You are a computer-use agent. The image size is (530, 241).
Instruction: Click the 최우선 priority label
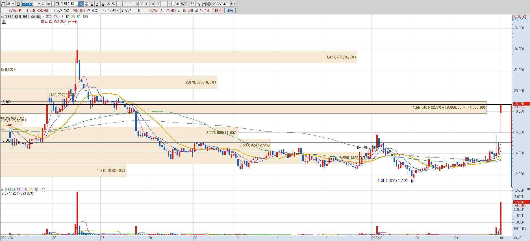click(x=126, y=10)
